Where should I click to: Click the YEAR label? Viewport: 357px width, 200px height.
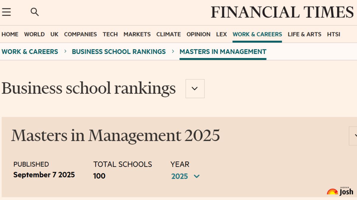[180, 164]
